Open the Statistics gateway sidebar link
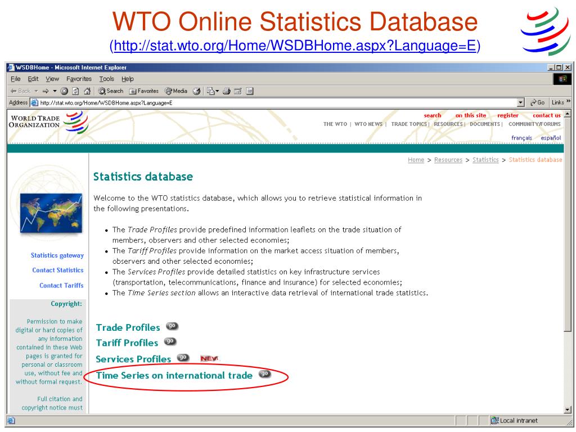 tap(57, 255)
